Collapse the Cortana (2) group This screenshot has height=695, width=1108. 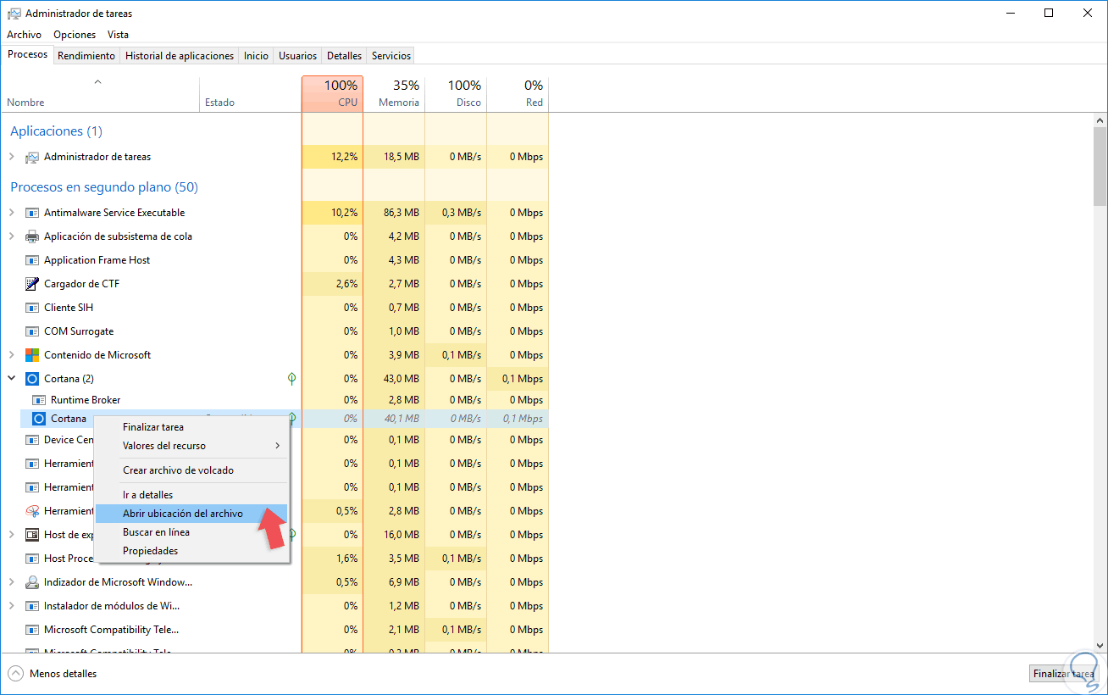[12, 379]
